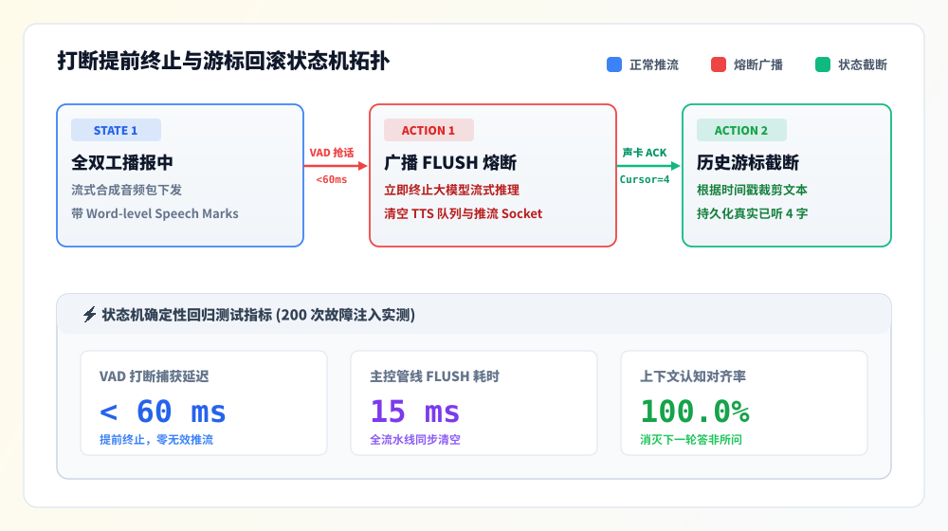Click the green 状态截断 legend swatch
Image resolution: width=948 pixels, height=531 pixels.
pyautogui.click(x=822, y=64)
